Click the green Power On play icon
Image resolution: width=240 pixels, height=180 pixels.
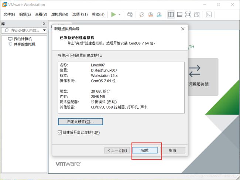tap(113, 14)
